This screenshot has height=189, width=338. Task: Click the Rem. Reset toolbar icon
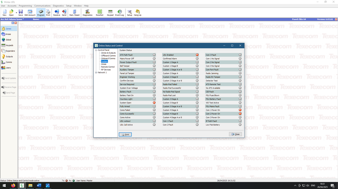pos(74,13)
